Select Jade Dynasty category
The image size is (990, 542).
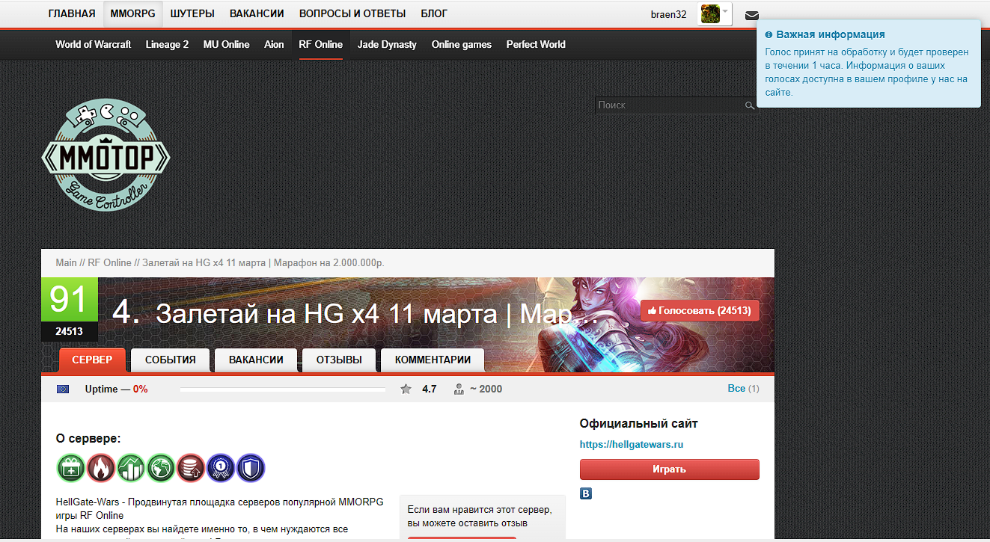tap(387, 44)
